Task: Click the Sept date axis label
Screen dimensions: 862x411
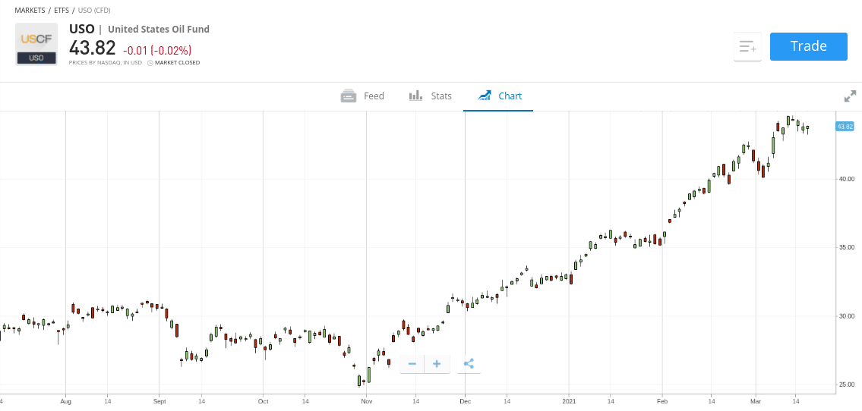Action: (x=159, y=401)
